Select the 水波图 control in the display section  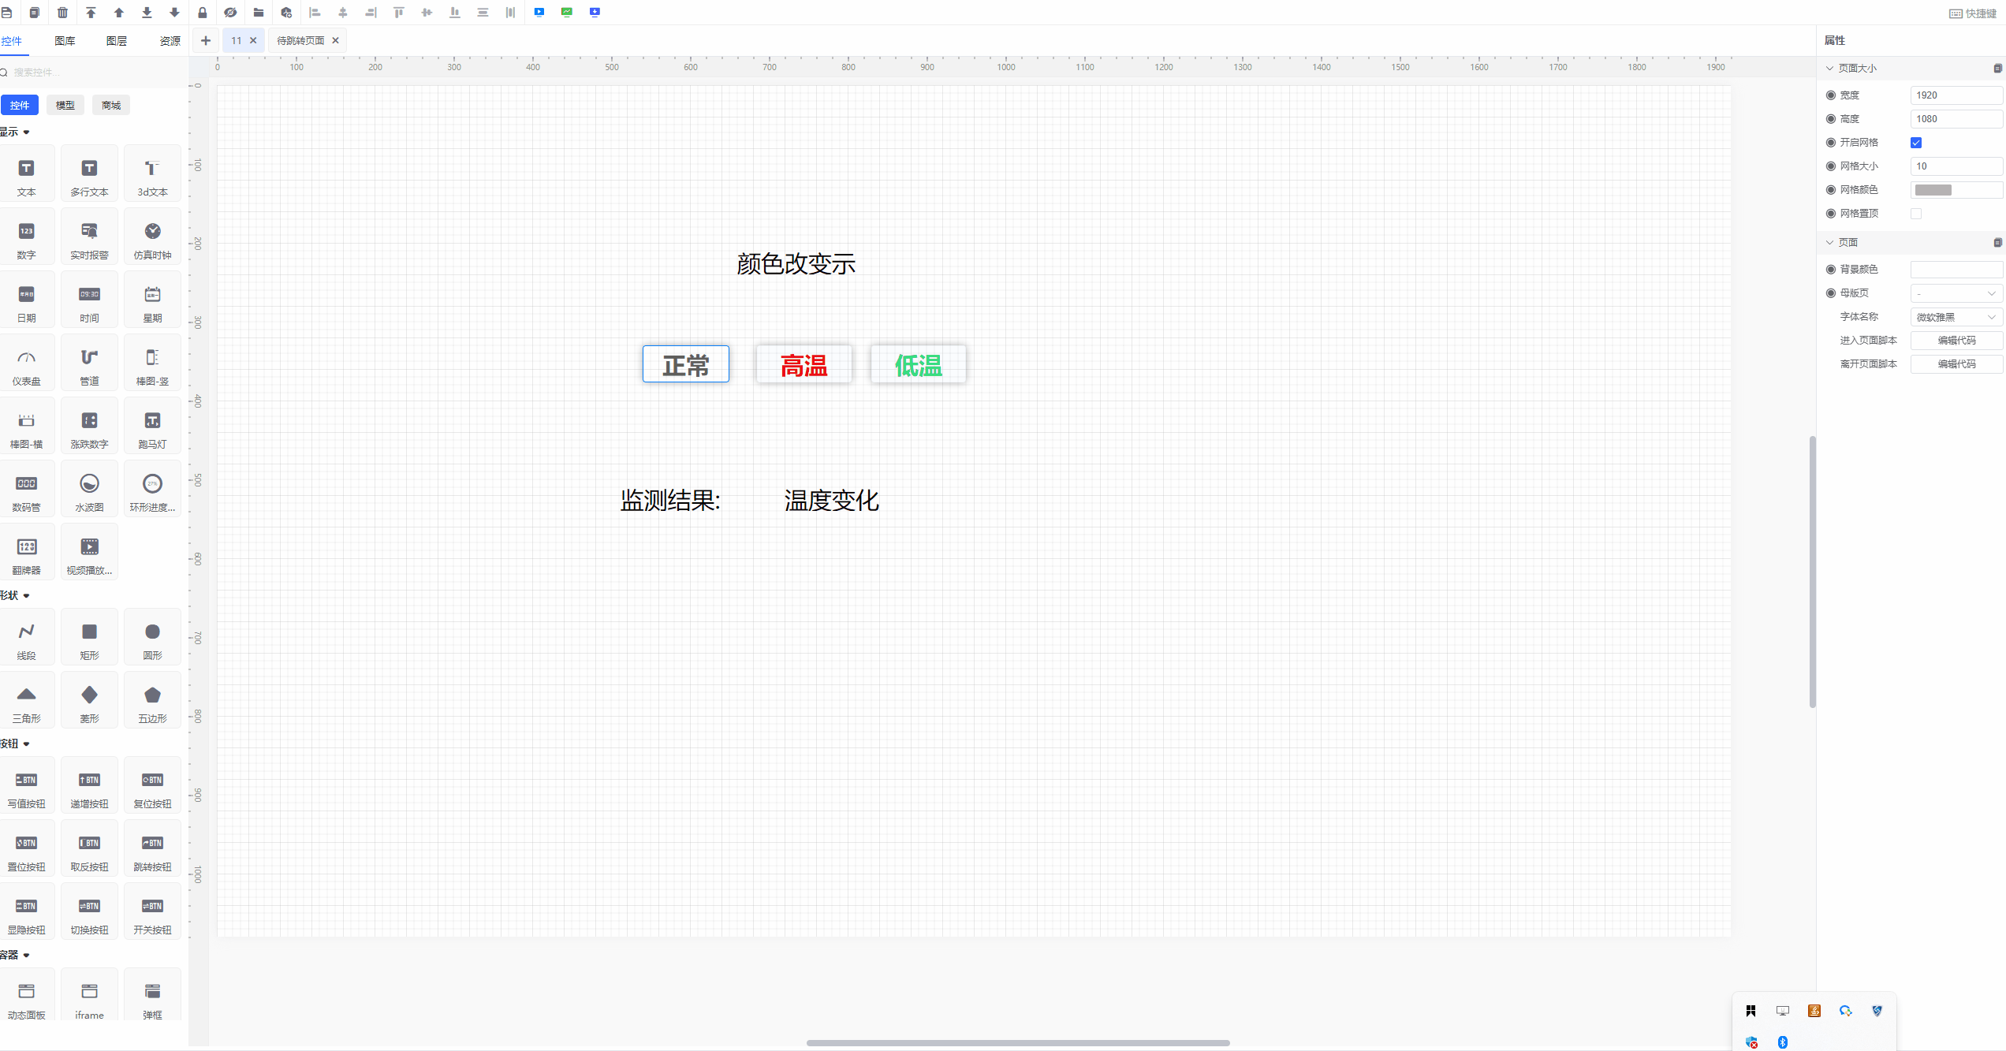coord(89,488)
